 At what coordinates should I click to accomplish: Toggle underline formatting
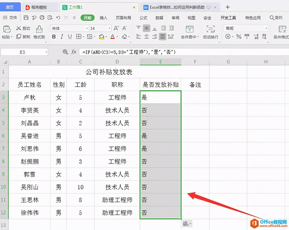pos(70,37)
